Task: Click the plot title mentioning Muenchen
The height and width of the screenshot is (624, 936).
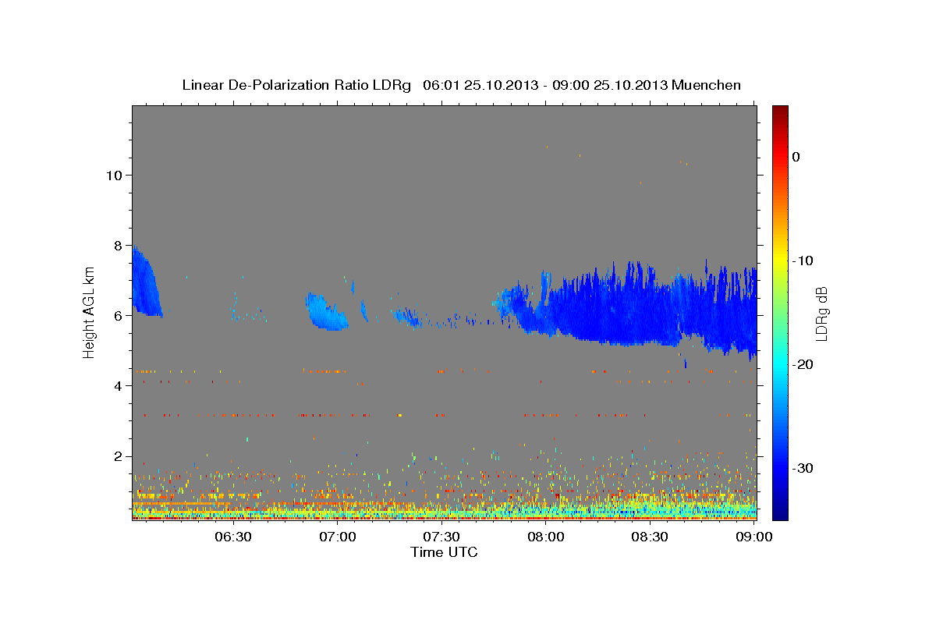Action: click(x=461, y=85)
